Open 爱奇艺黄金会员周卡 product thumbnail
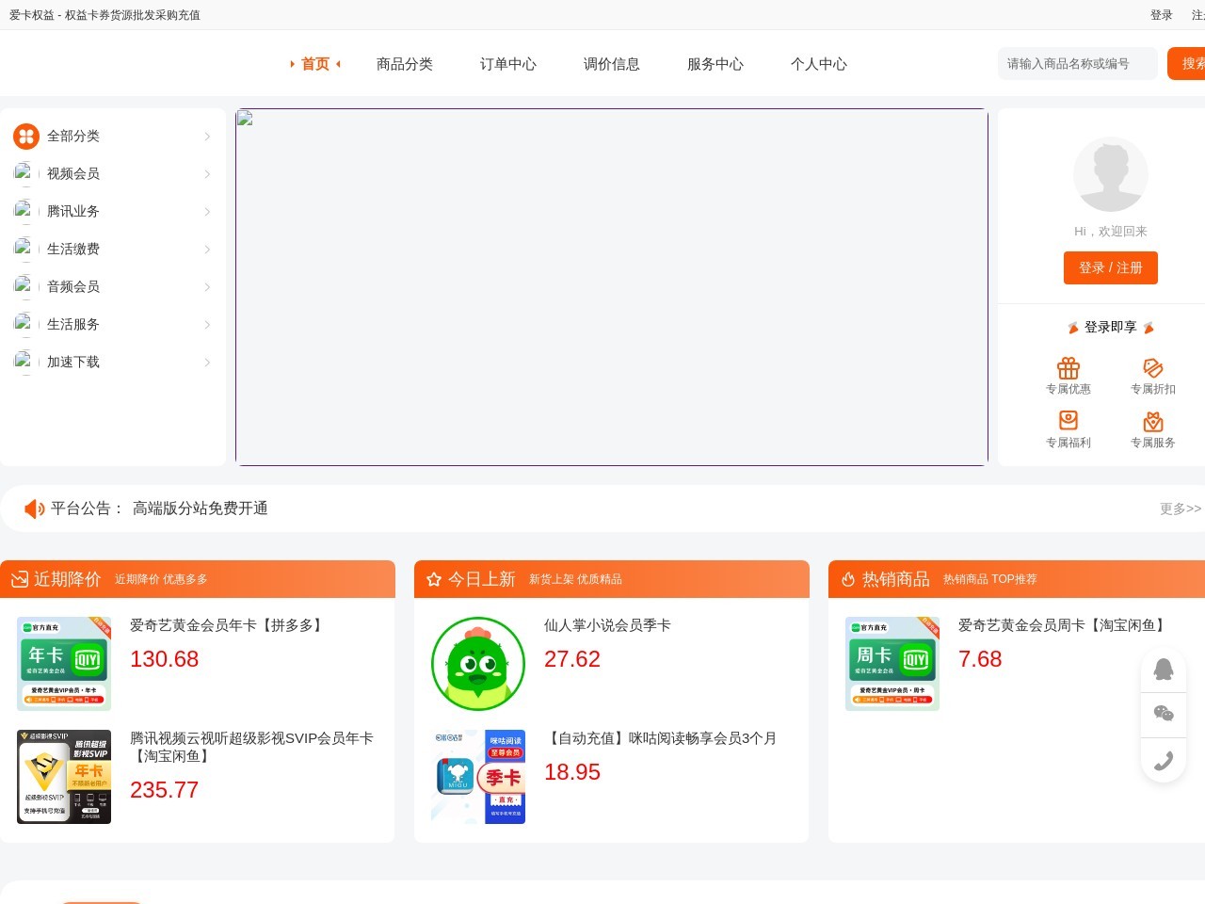This screenshot has width=1205, height=904. coord(892,664)
